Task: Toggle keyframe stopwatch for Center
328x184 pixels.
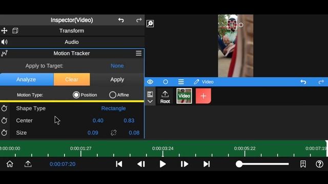Action: click(x=4, y=121)
